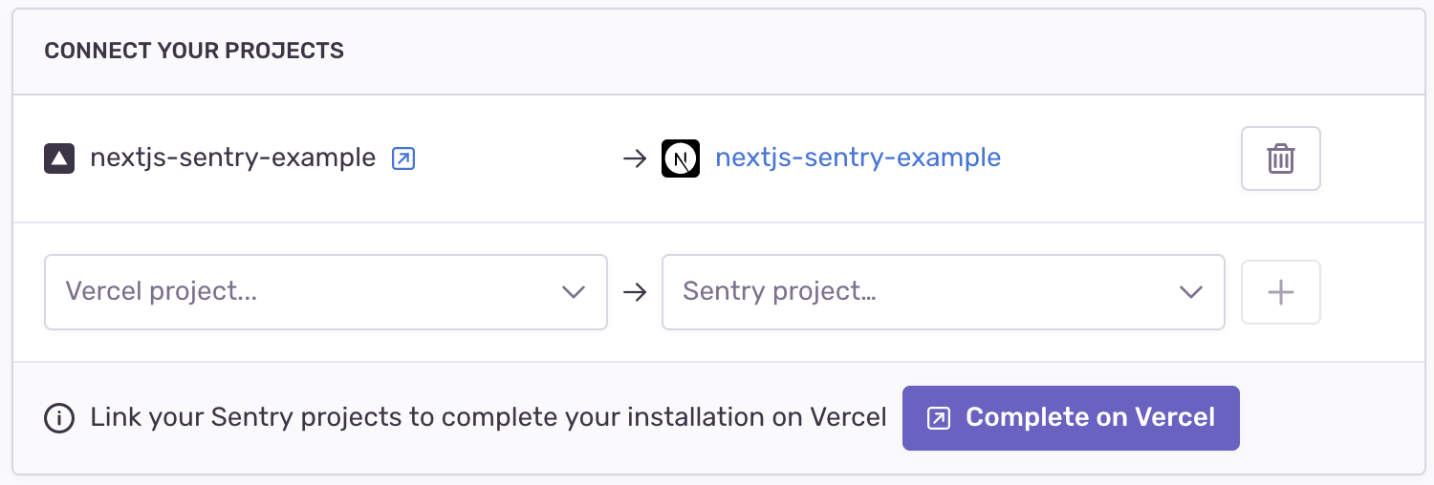
Task: Click the Next.js platform logo icon
Action: tap(681, 158)
